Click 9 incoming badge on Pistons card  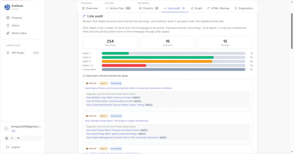(x=116, y=83)
